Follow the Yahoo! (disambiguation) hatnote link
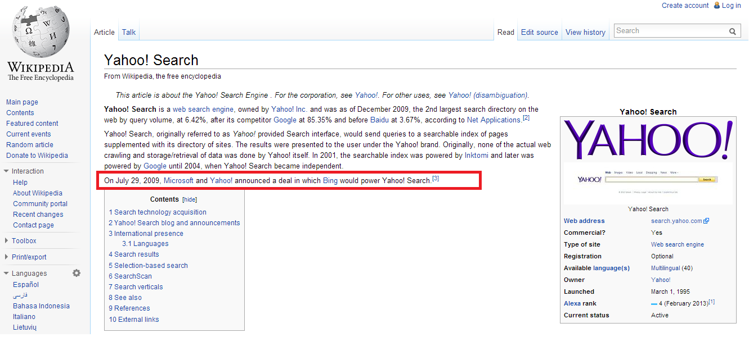The height and width of the screenshot is (337, 749). [488, 95]
